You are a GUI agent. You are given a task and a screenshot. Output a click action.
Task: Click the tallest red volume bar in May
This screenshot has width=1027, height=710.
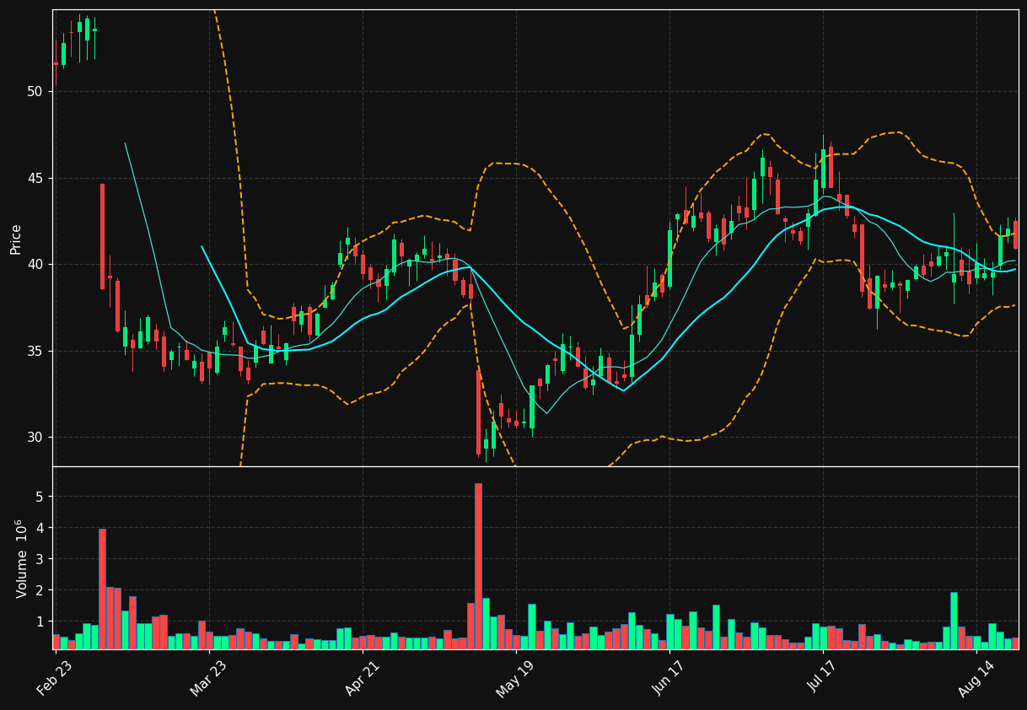click(x=478, y=566)
